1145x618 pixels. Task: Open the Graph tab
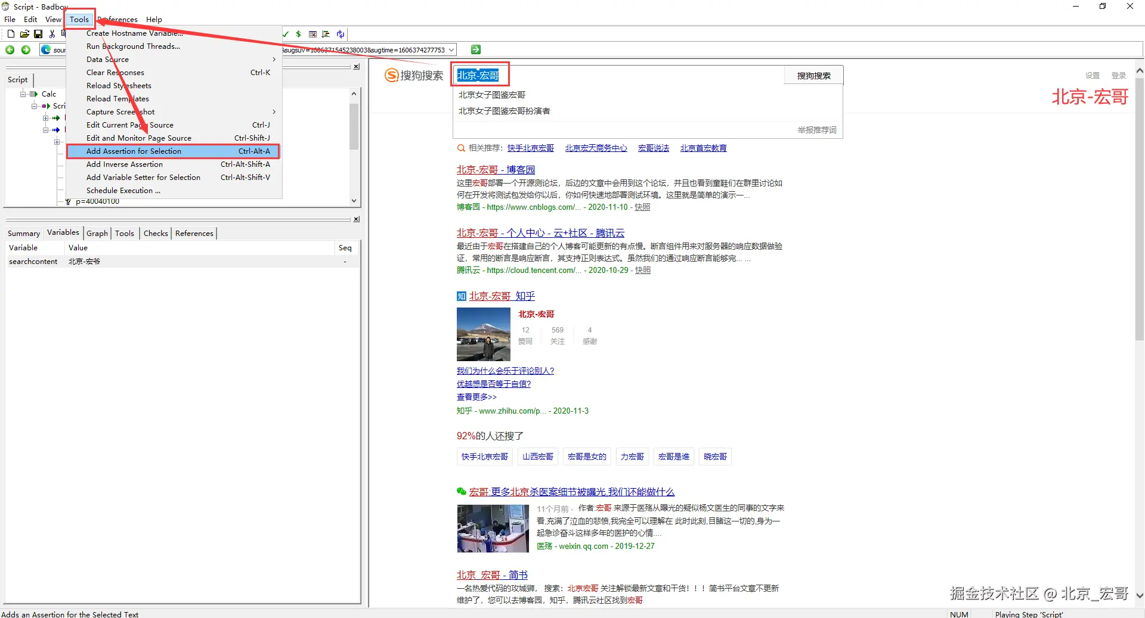[97, 233]
